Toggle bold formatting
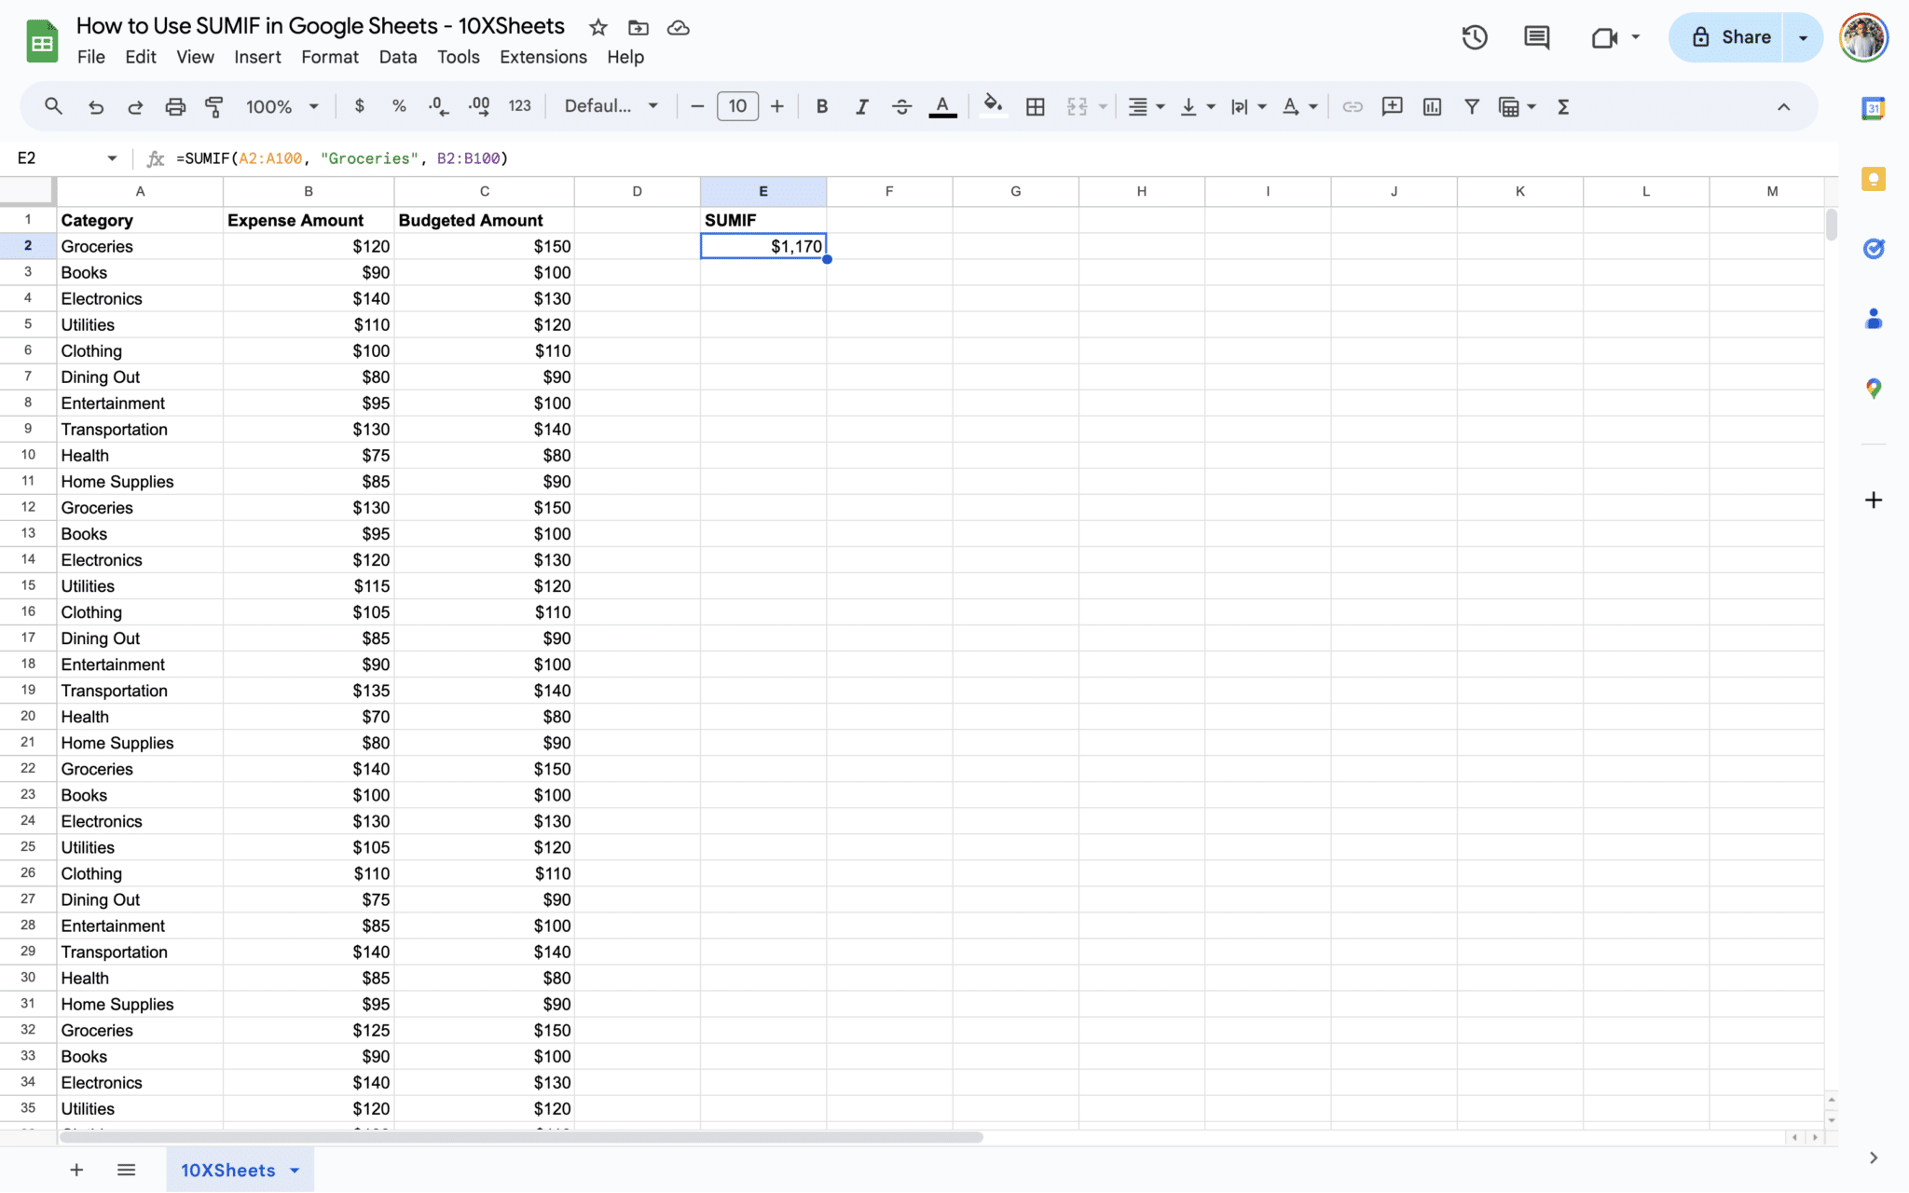The width and height of the screenshot is (1909, 1193). [821, 106]
